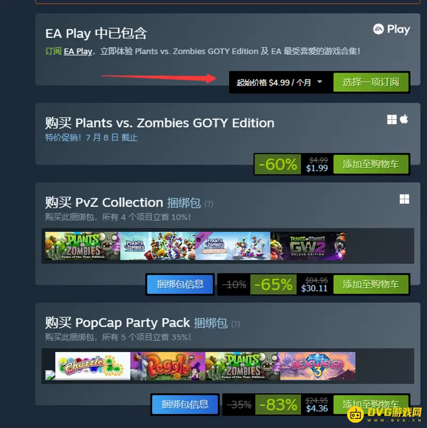427x428 pixels.
Task: Open 捆绑包信息 for PopCap Party Pack
Action: pyautogui.click(x=185, y=404)
